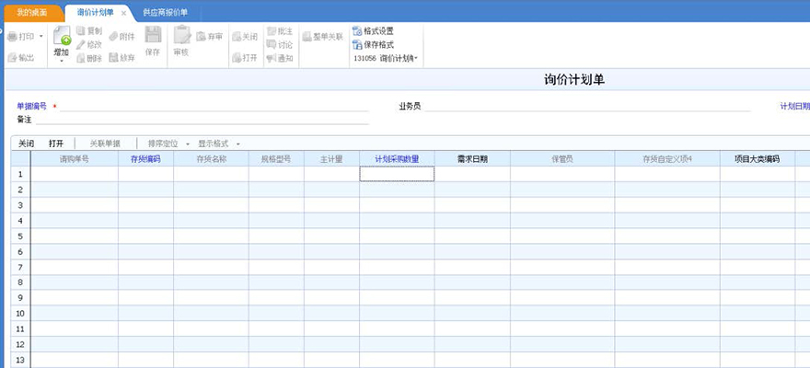The height and width of the screenshot is (368, 810).
Task: Click the active 计划采购数量 cell in row 1
Action: pyautogui.click(x=397, y=174)
